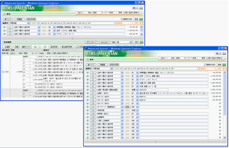Screen dimensions: 229x148
Task: Click 値クリア button in front window
Action: point(91,65)
